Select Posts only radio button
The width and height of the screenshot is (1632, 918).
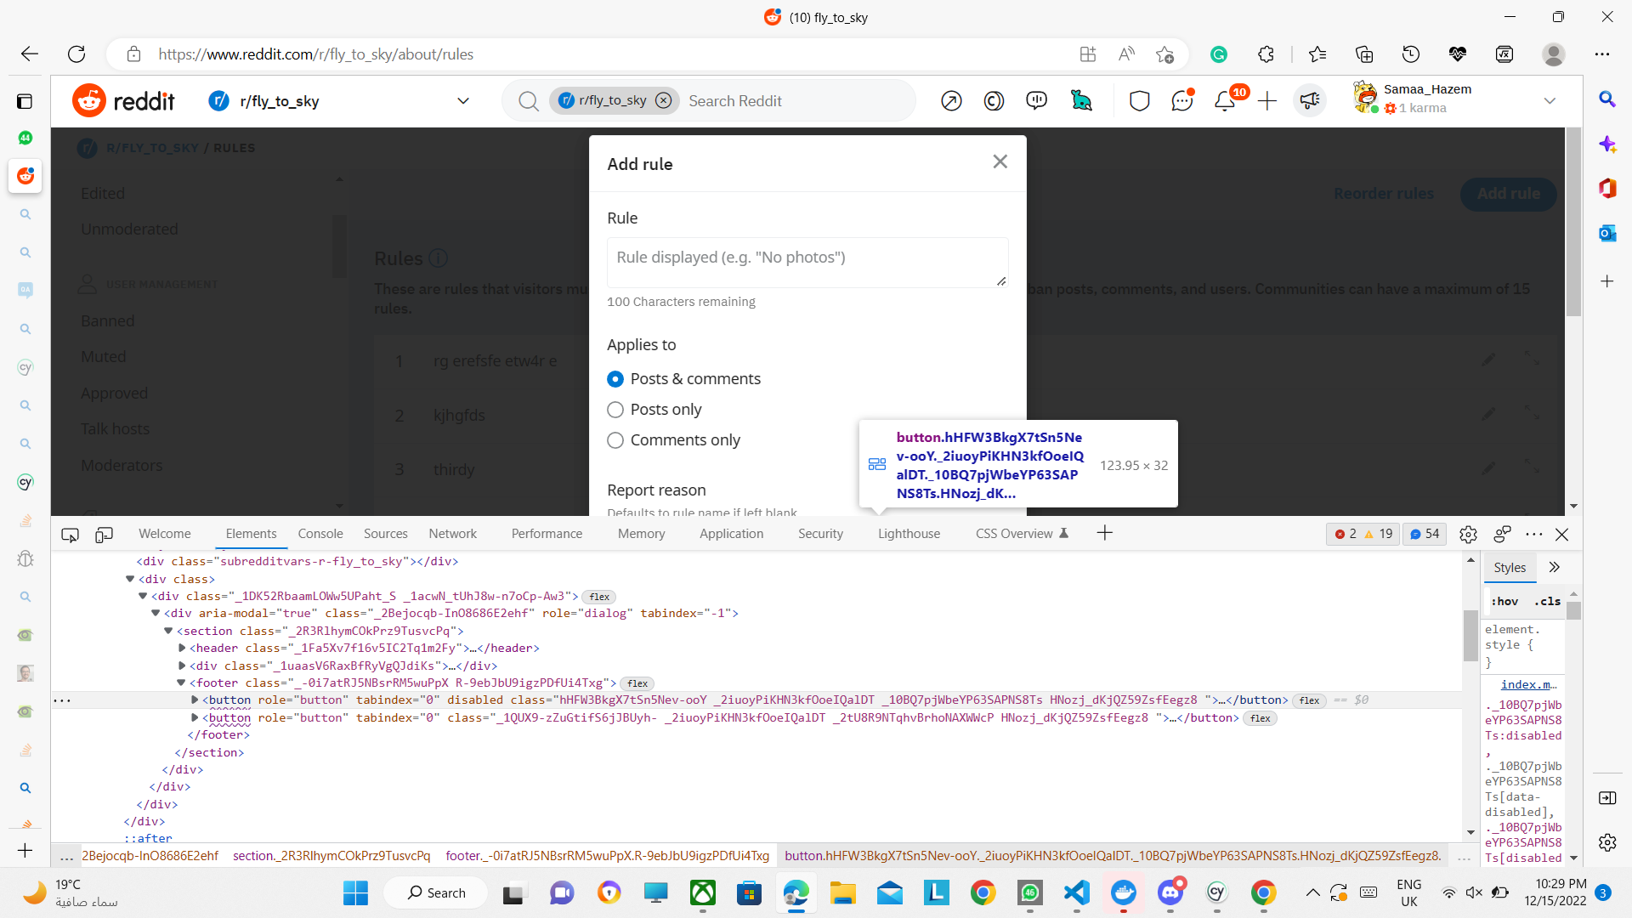click(x=615, y=410)
